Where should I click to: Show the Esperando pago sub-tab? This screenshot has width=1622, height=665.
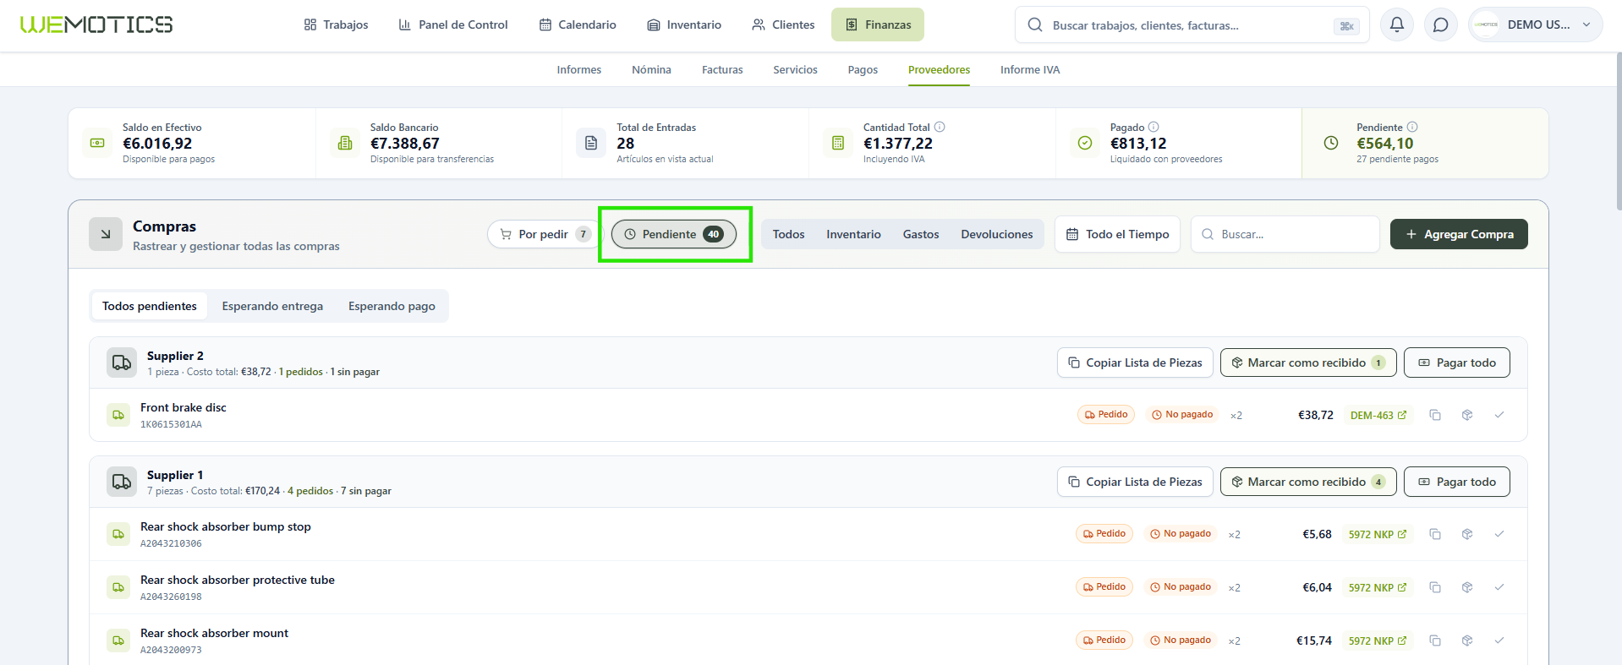click(x=392, y=306)
